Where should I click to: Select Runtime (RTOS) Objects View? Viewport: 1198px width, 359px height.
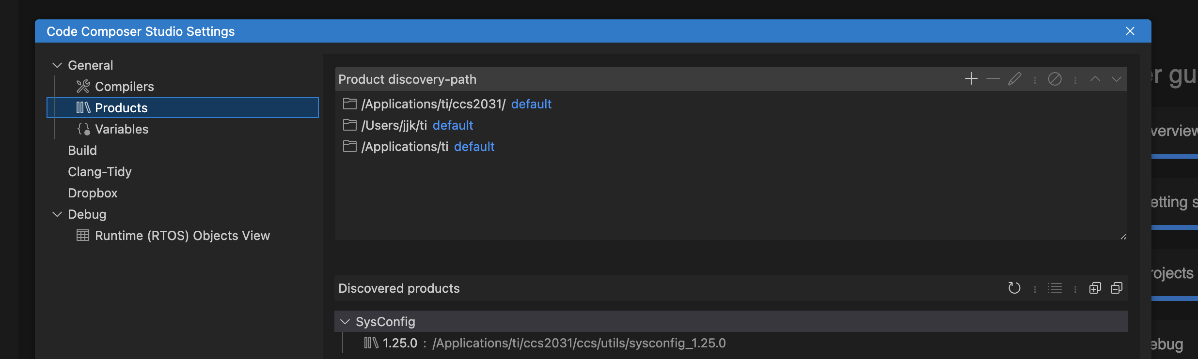[x=182, y=236]
